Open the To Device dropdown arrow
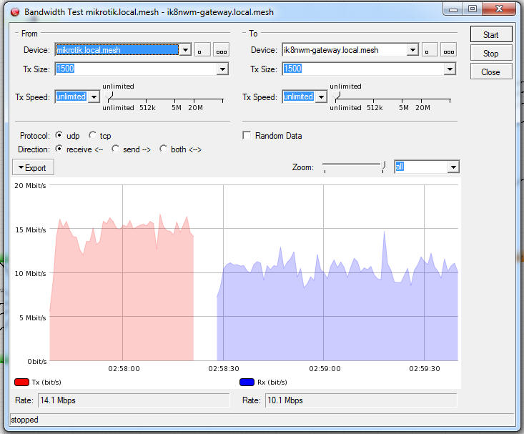The image size is (524, 434). (412, 50)
